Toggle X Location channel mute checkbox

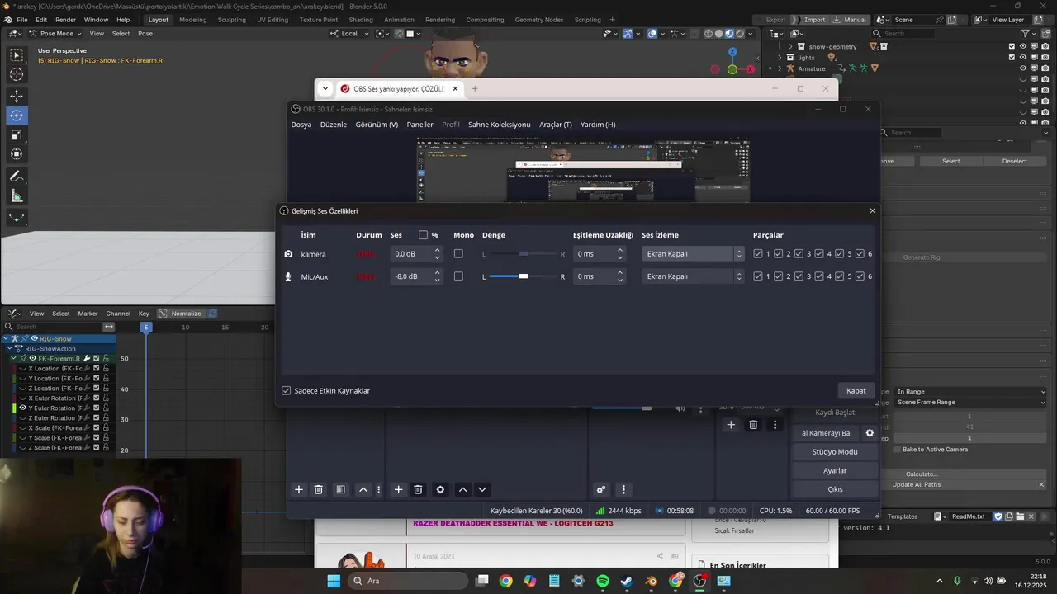[97, 369]
